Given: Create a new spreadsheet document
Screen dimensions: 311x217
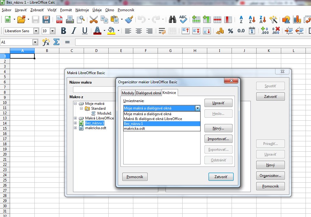Looking at the screenshot, I should (x=8, y=19).
